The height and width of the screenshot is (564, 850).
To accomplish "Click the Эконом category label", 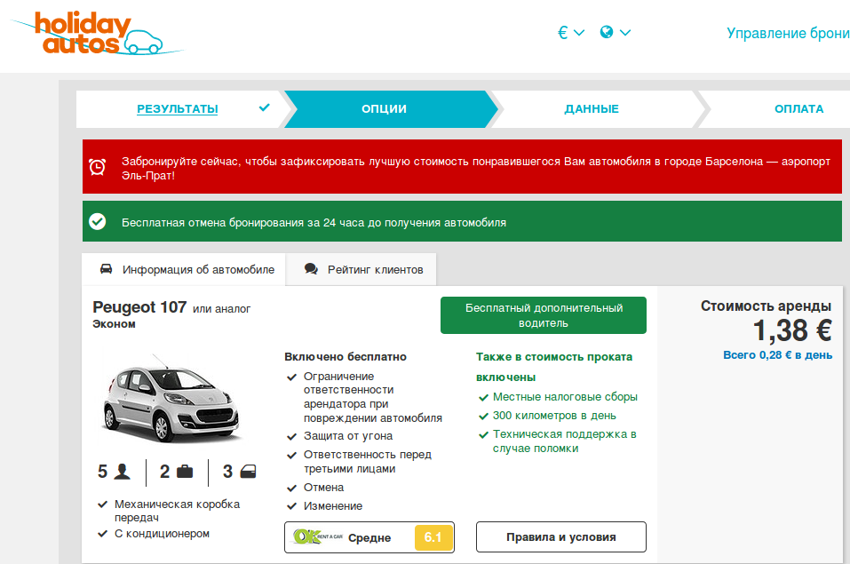I will (x=114, y=324).
